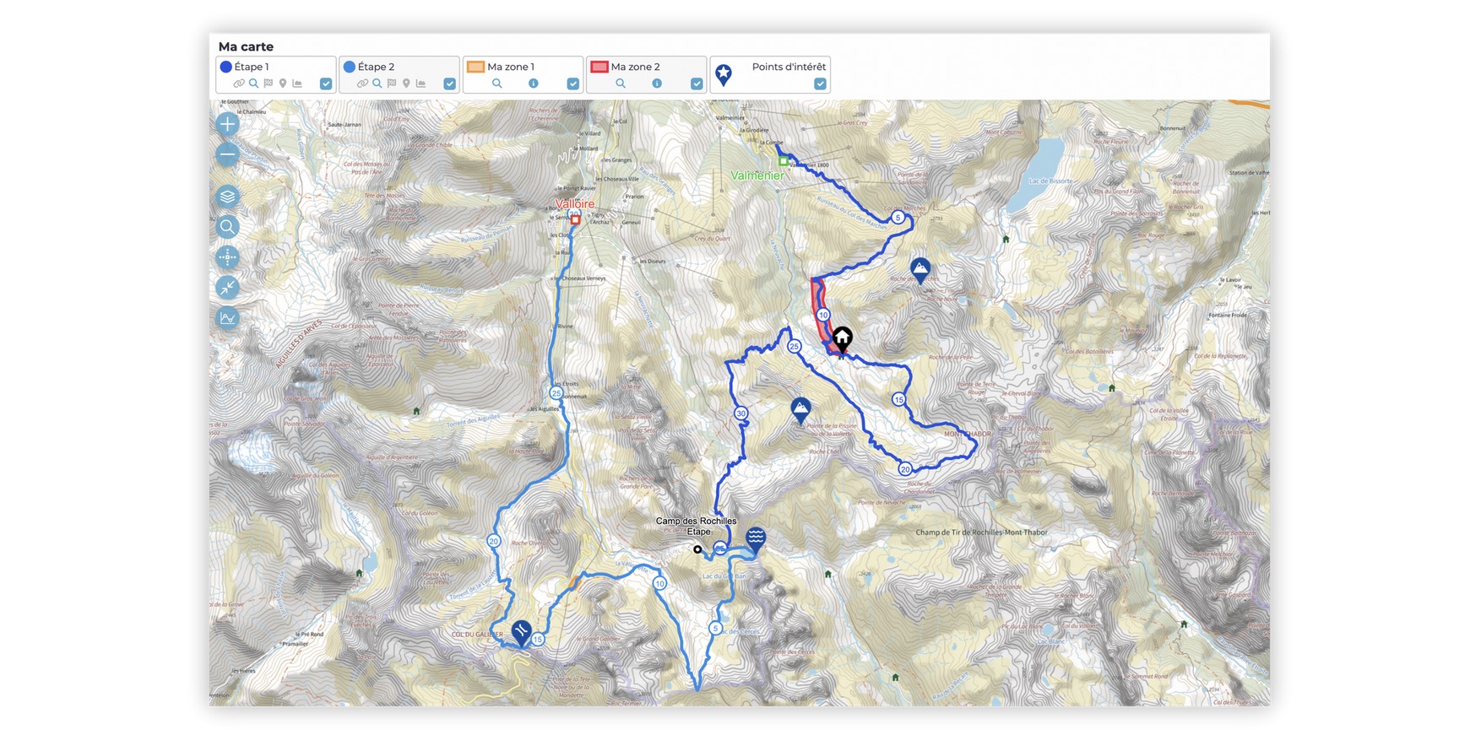Toggle the Points d'intérêt checkbox
The height and width of the screenshot is (751, 1481).
pyautogui.click(x=820, y=84)
